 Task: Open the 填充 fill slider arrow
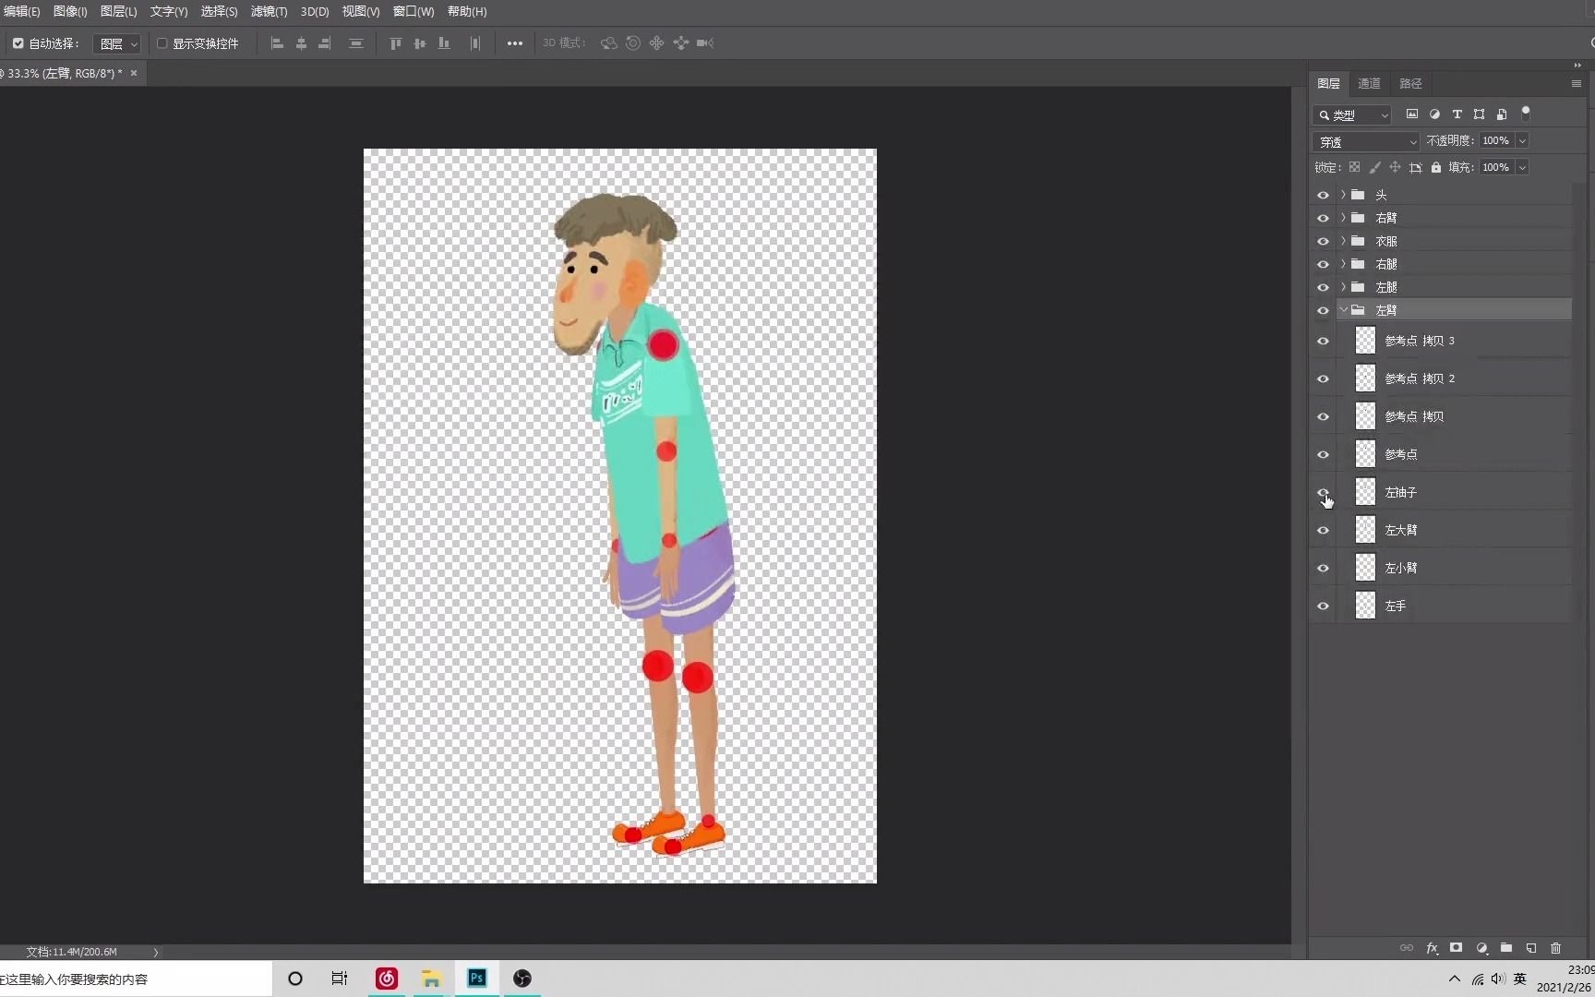[x=1522, y=167]
